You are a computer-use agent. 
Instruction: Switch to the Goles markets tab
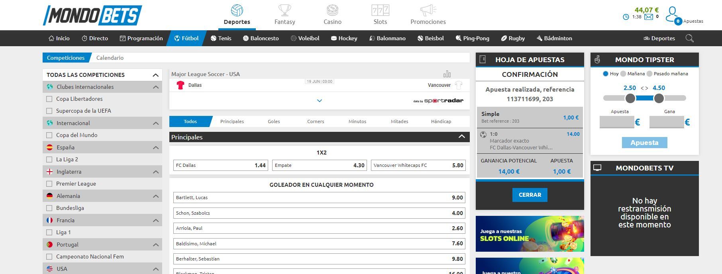[274, 121]
